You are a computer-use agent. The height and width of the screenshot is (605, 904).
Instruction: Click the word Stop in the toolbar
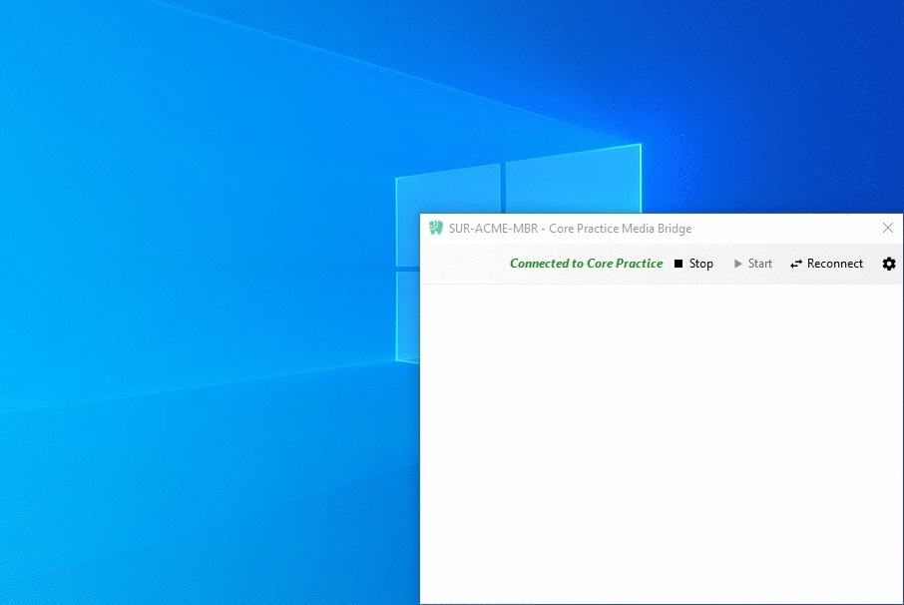701,264
